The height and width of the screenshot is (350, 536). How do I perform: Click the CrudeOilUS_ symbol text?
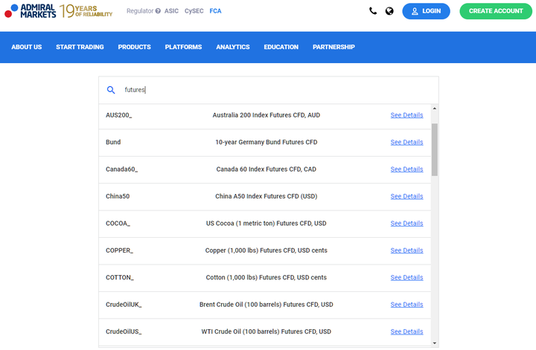point(124,331)
